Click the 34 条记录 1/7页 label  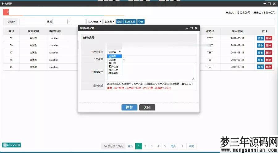[x=113, y=146]
